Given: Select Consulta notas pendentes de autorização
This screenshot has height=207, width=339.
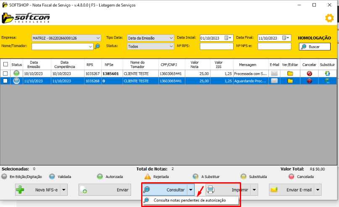Looking at the screenshot, I should click(x=189, y=200).
